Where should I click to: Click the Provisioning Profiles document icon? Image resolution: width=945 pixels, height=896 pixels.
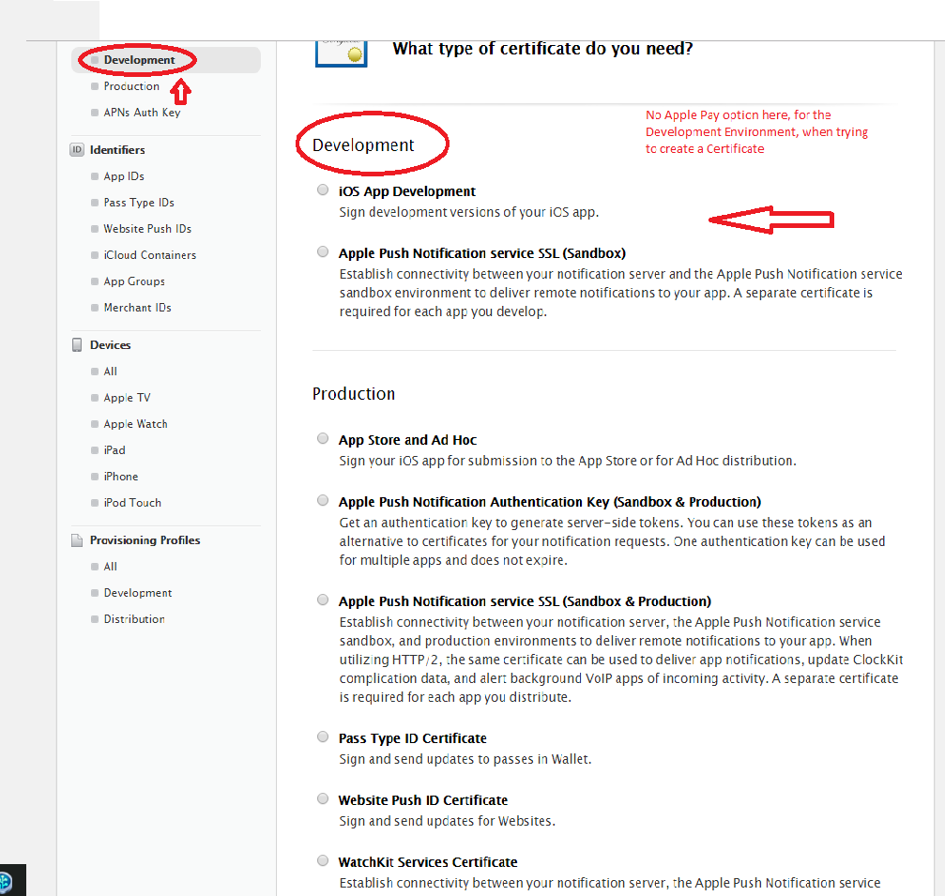[x=77, y=539]
